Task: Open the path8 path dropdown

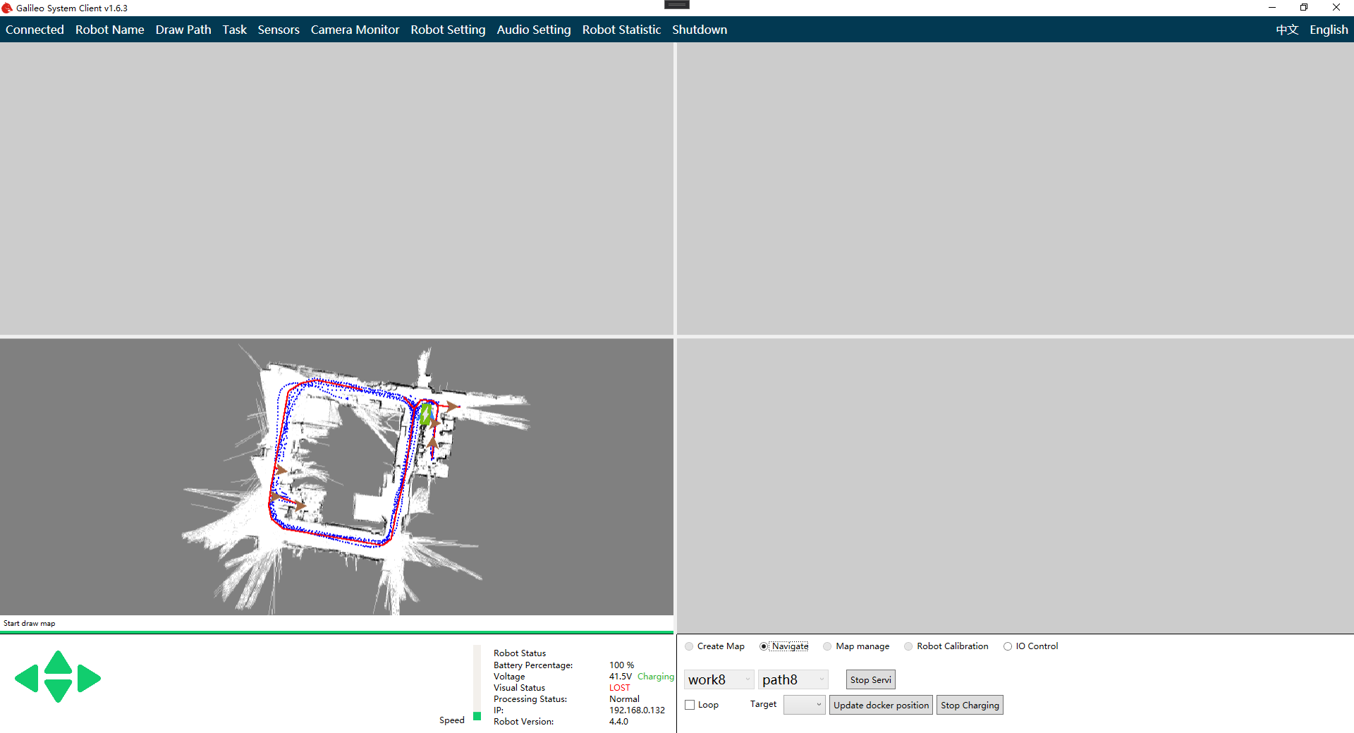Action: pos(793,679)
